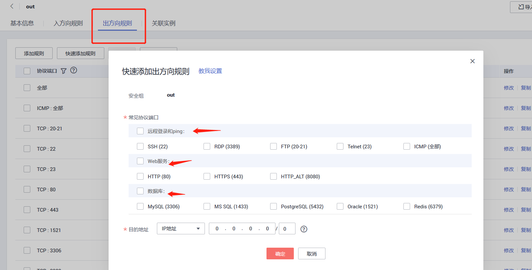532x270 pixels.
Task: Tick MS SQL (1433) checkbox
Action: coord(207,206)
